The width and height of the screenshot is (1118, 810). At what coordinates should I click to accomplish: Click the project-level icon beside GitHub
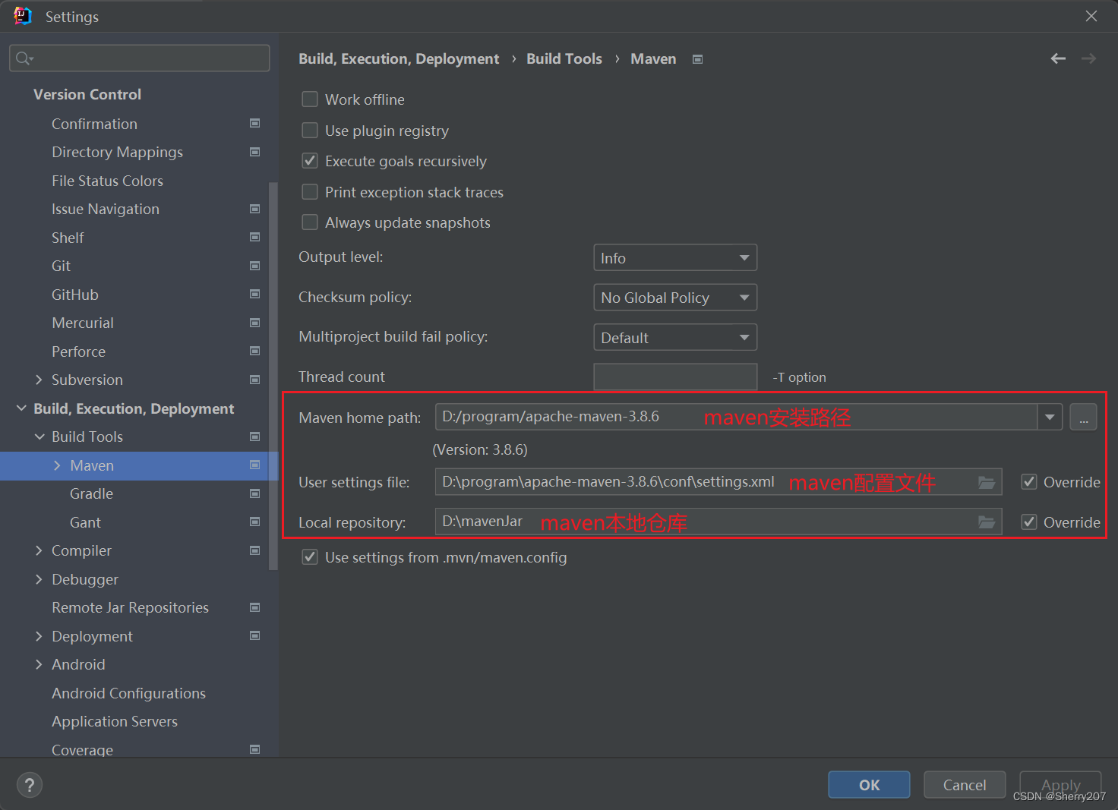point(255,294)
